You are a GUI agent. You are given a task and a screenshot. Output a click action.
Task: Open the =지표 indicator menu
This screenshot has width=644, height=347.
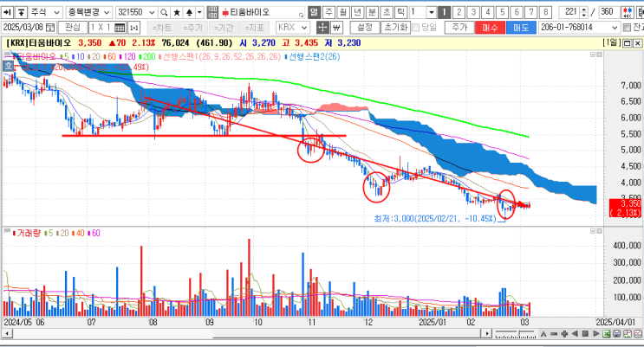click(254, 28)
